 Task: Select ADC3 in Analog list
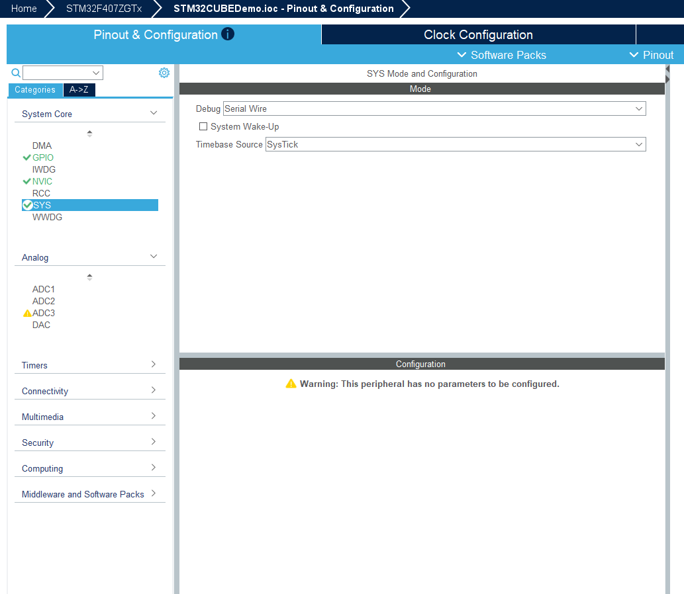pos(44,313)
